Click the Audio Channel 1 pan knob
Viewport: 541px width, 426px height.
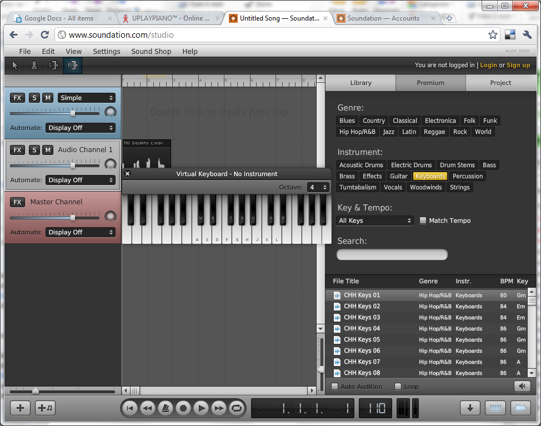[x=111, y=164]
